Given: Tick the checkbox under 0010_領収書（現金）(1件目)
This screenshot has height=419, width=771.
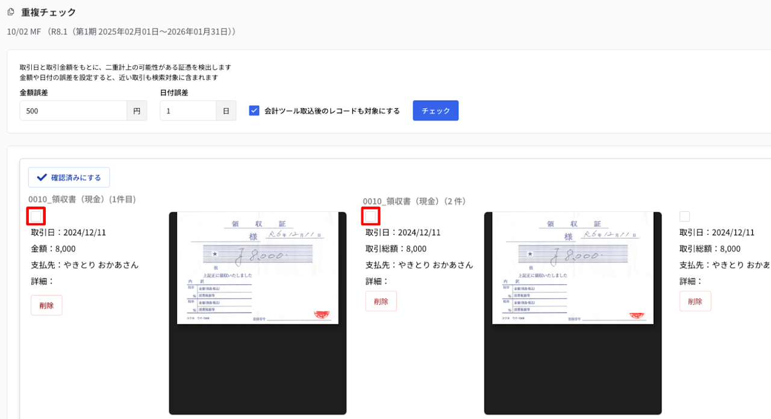Looking at the screenshot, I should coord(36,216).
